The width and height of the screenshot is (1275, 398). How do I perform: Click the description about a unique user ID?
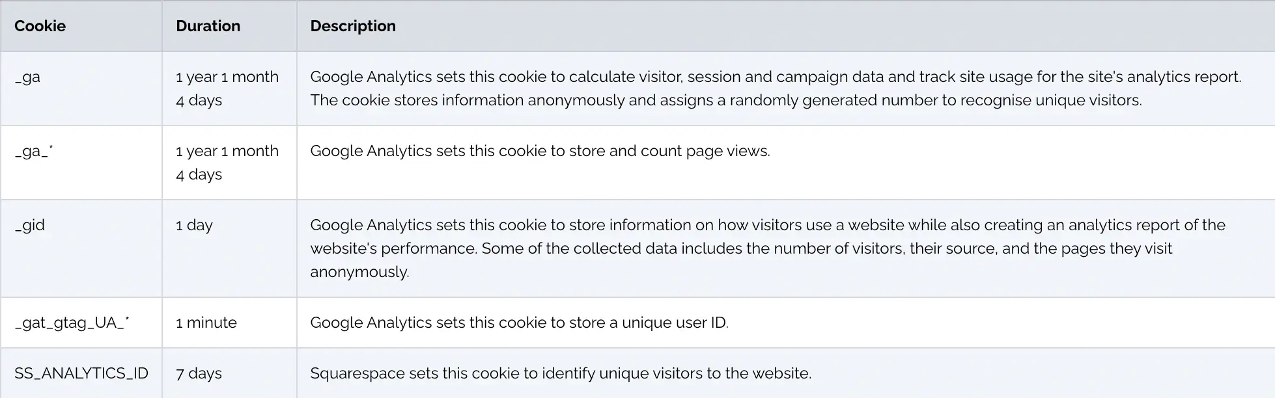click(518, 323)
